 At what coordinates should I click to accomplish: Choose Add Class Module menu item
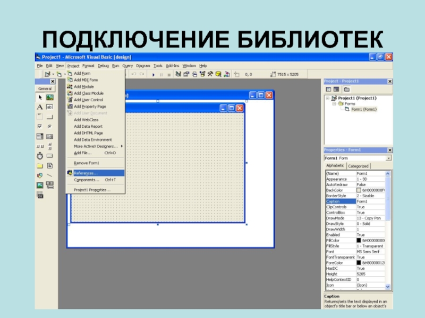click(89, 93)
